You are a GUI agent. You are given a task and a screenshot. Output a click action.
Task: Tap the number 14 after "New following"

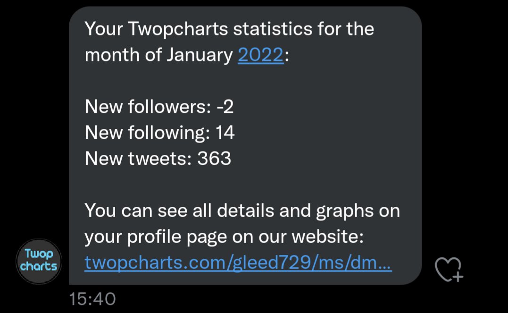(x=225, y=133)
